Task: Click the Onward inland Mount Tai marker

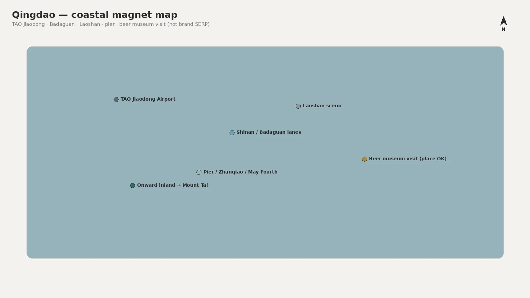Action: pos(132,185)
